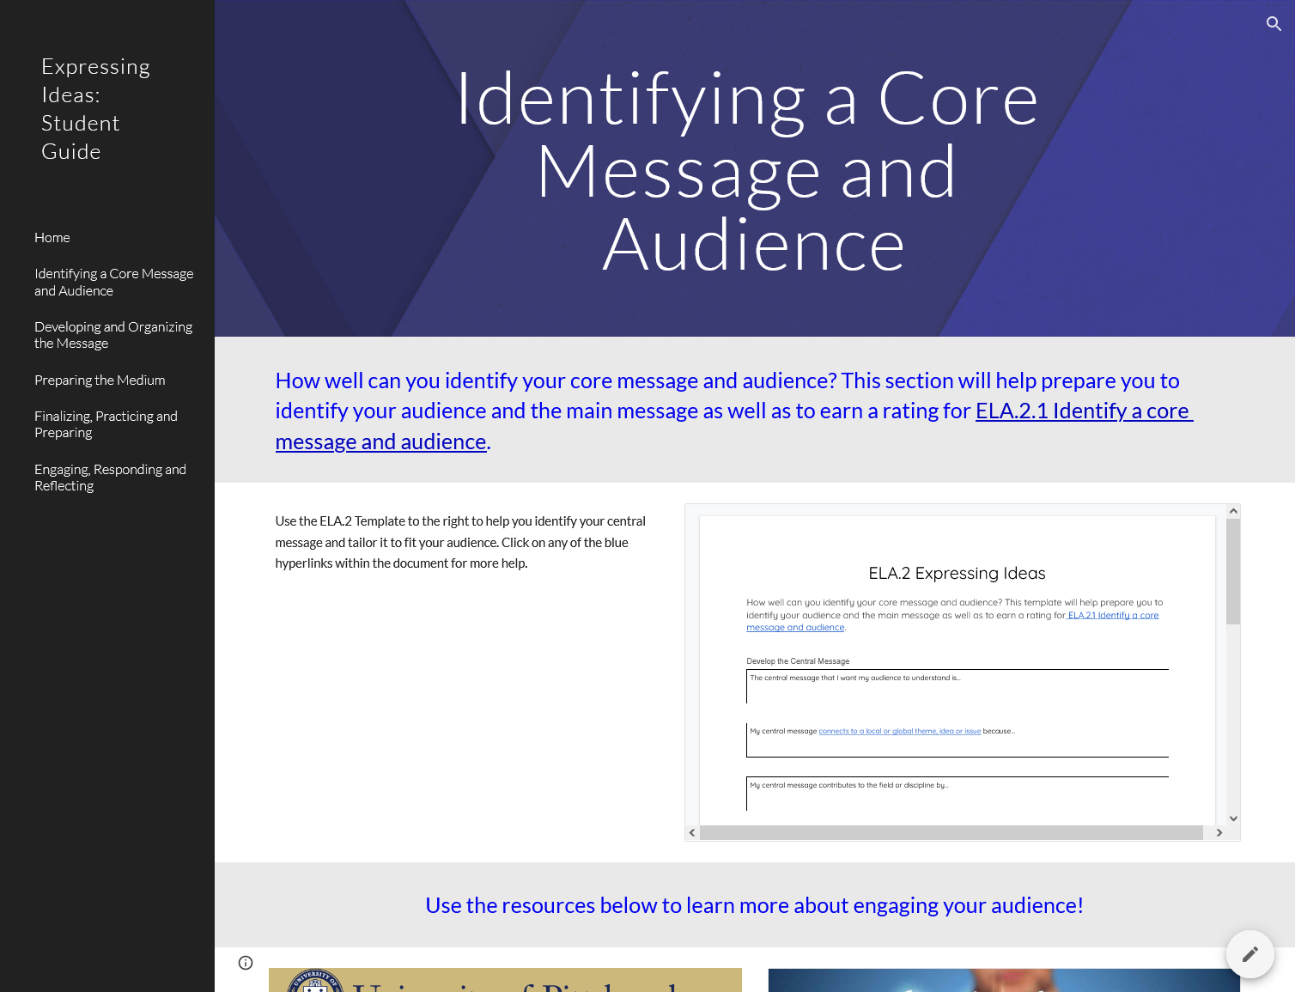This screenshot has width=1295, height=992.
Task: Open Preparing the Medium page
Action: tap(100, 380)
